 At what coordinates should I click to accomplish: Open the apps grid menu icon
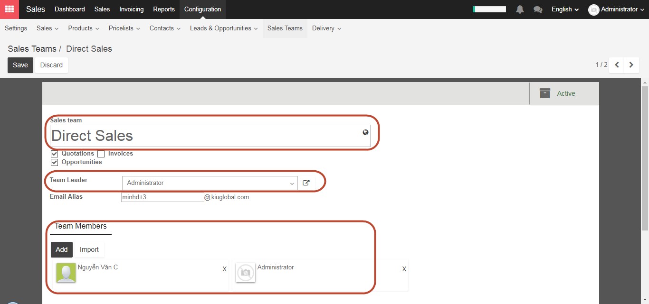tap(10, 9)
